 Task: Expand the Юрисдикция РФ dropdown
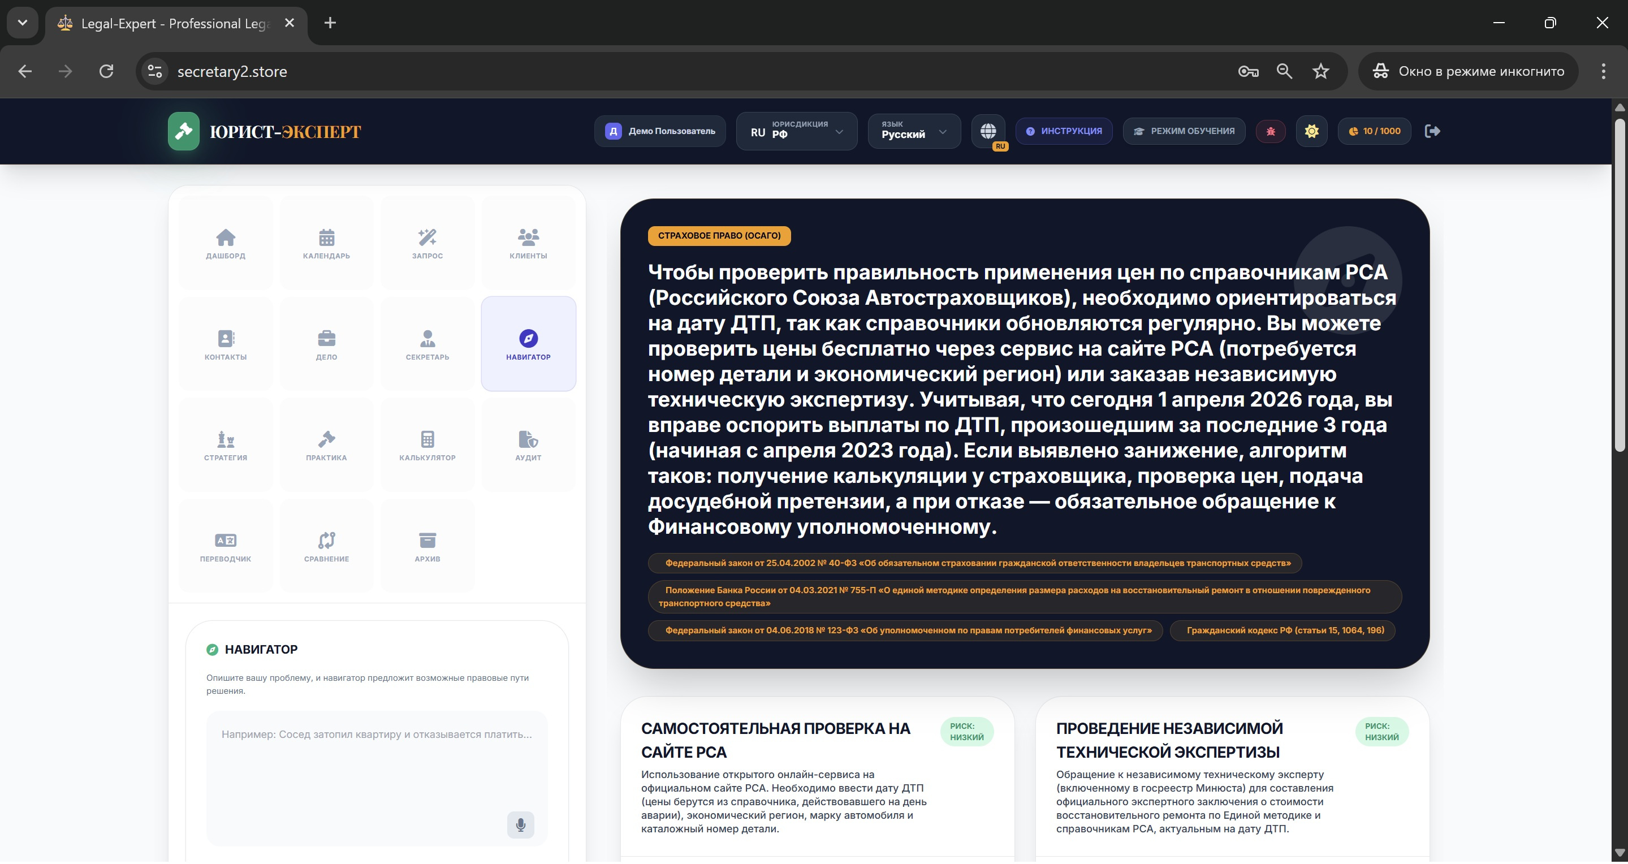click(796, 131)
